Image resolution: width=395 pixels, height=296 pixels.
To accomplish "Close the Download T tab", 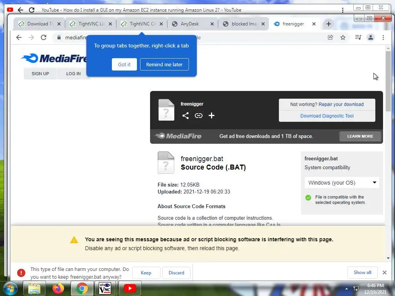I will (59, 24).
